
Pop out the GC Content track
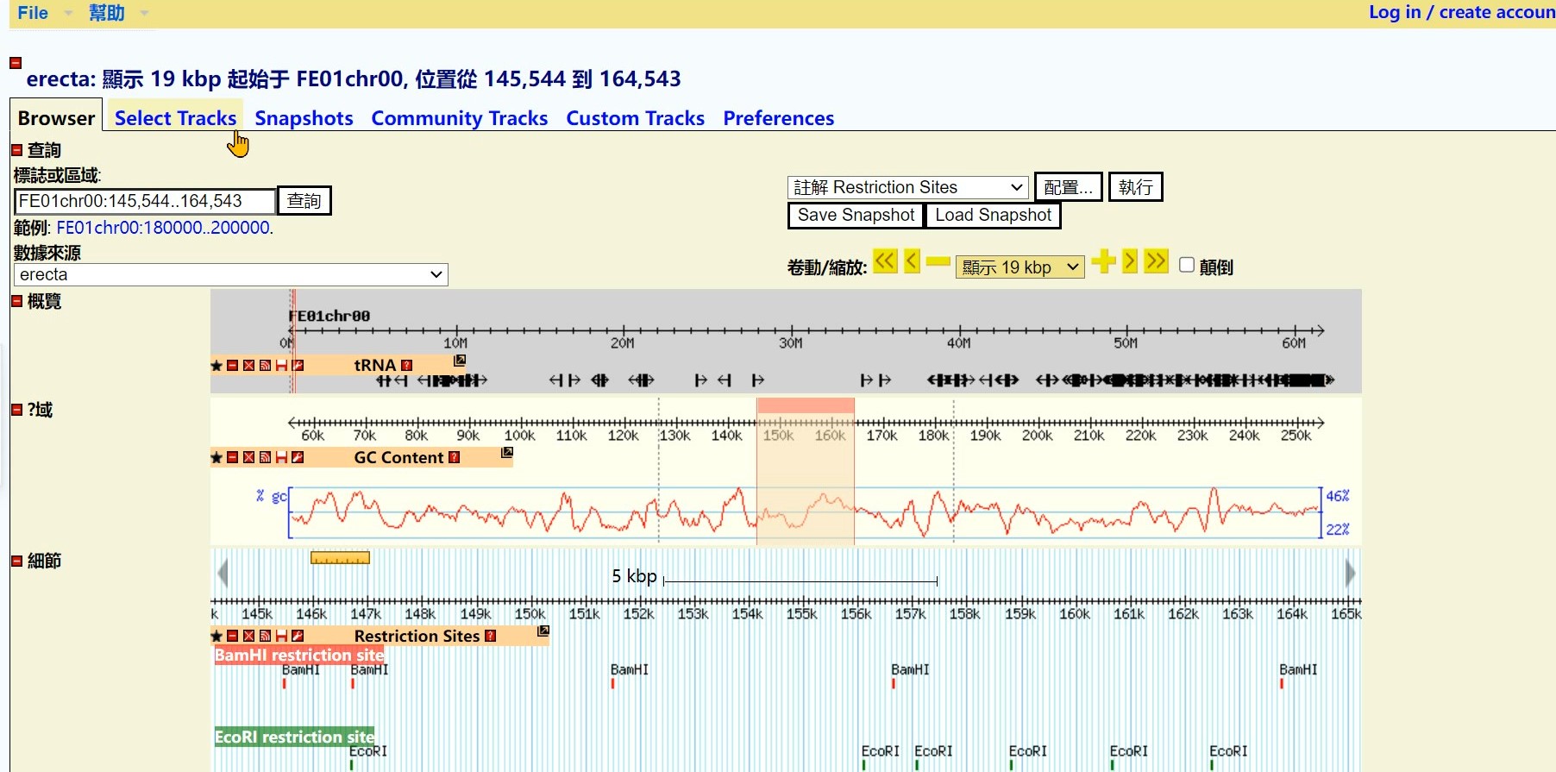pyautogui.click(x=507, y=453)
